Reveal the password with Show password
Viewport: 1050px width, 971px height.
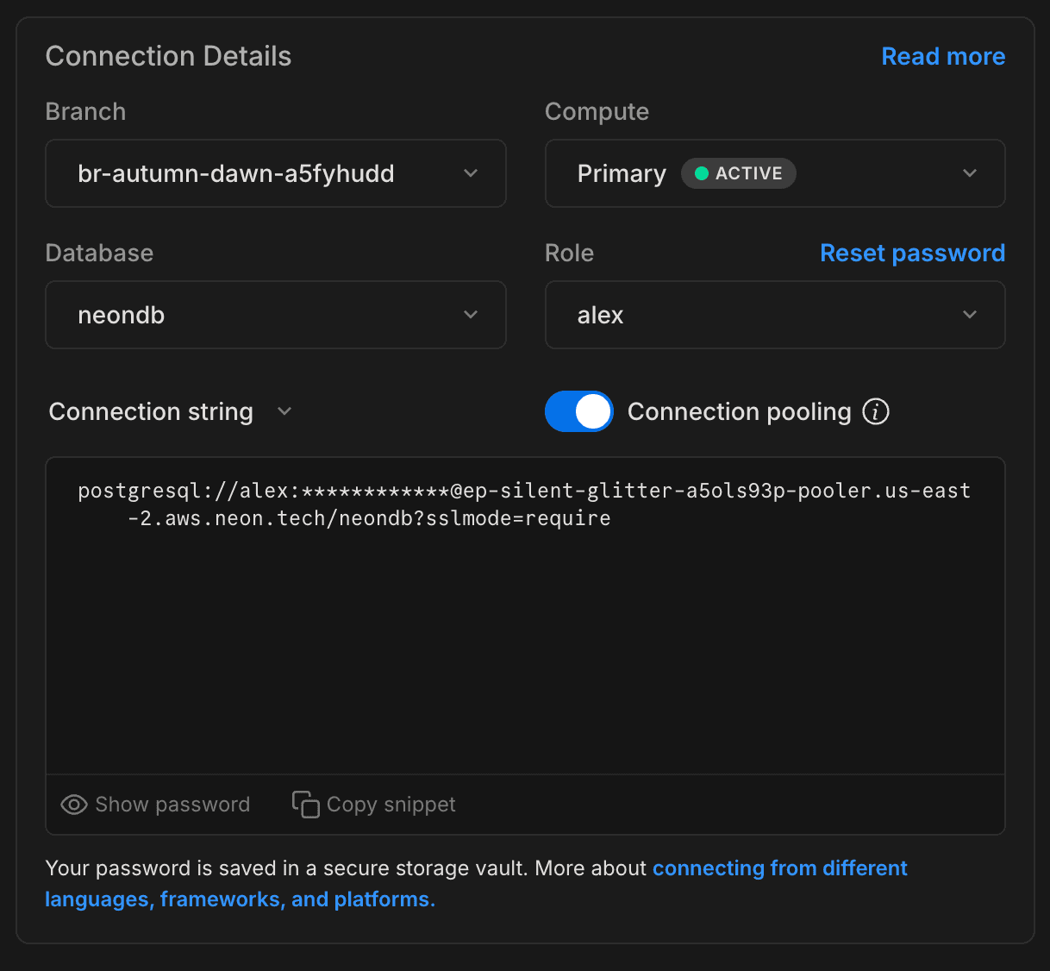click(x=155, y=804)
